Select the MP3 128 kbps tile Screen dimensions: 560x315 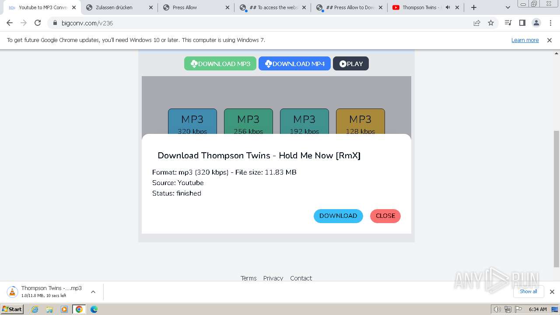click(x=360, y=122)
